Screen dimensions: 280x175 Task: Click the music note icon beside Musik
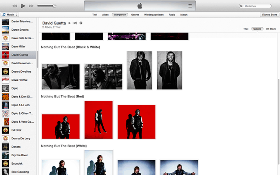(4, 15)
